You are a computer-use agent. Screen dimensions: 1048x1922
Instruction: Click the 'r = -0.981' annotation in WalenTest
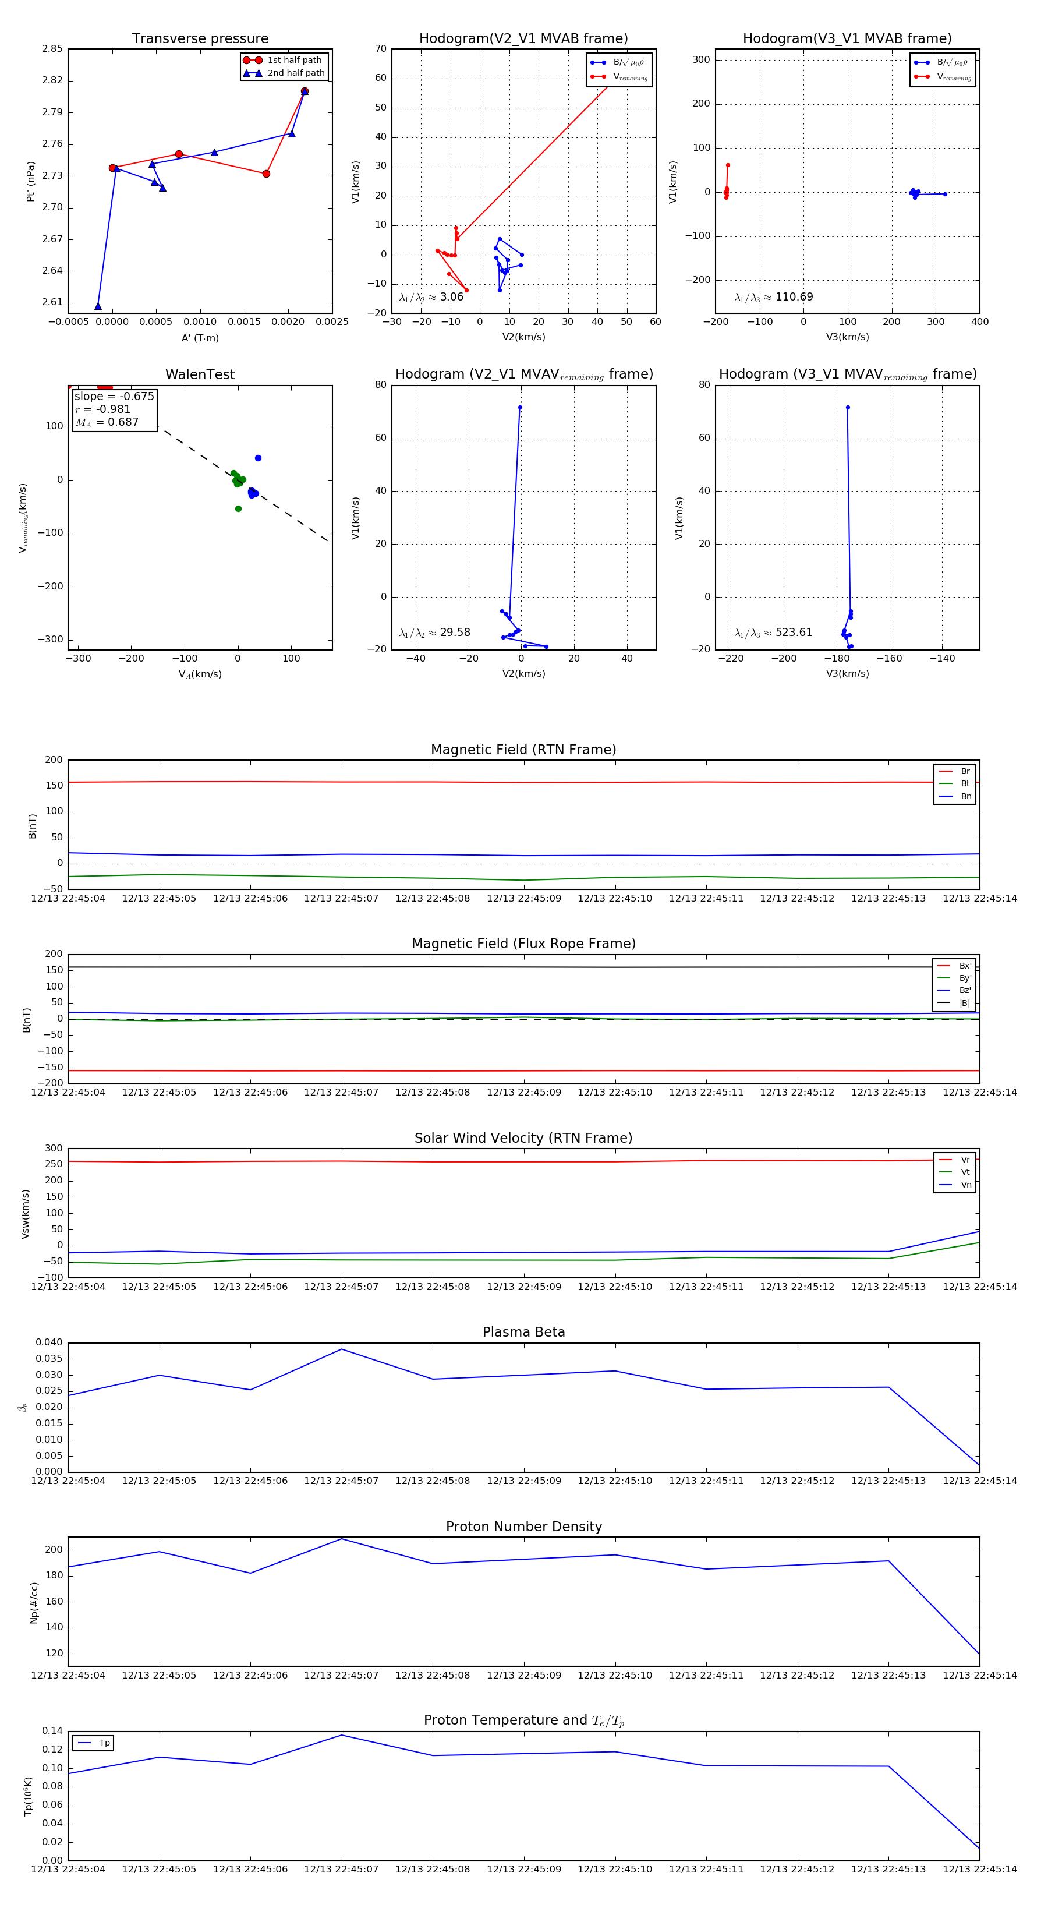pos(103,409)
